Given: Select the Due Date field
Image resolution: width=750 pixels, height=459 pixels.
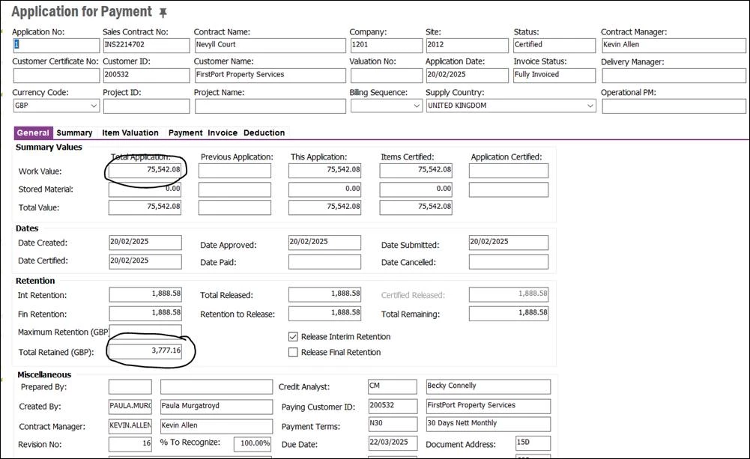Looking at the screenshot, I should pyautogui.click(x=393, y=443).
